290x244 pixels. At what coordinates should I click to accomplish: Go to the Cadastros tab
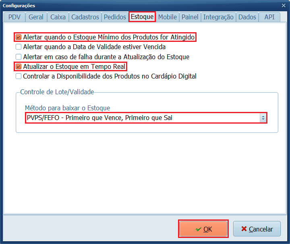pyautogui.click(x=85, y=17)
